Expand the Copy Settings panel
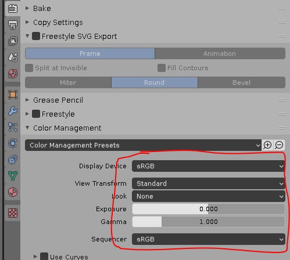This screenshot has width=290, height=260. coord(27,22)
